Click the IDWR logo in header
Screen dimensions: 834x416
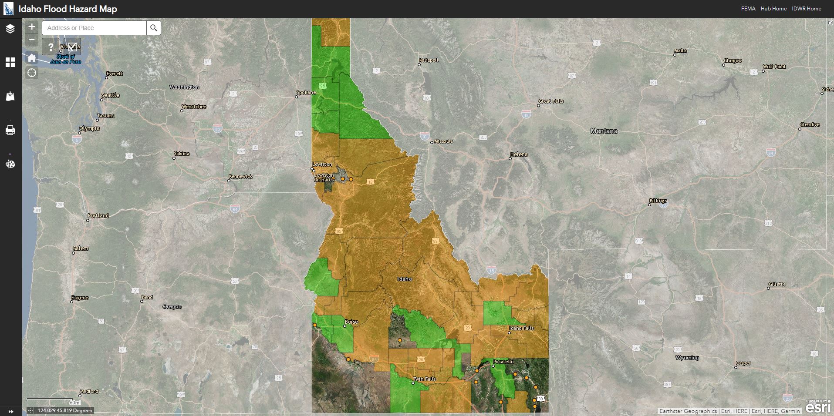click(x=8, y=9)
